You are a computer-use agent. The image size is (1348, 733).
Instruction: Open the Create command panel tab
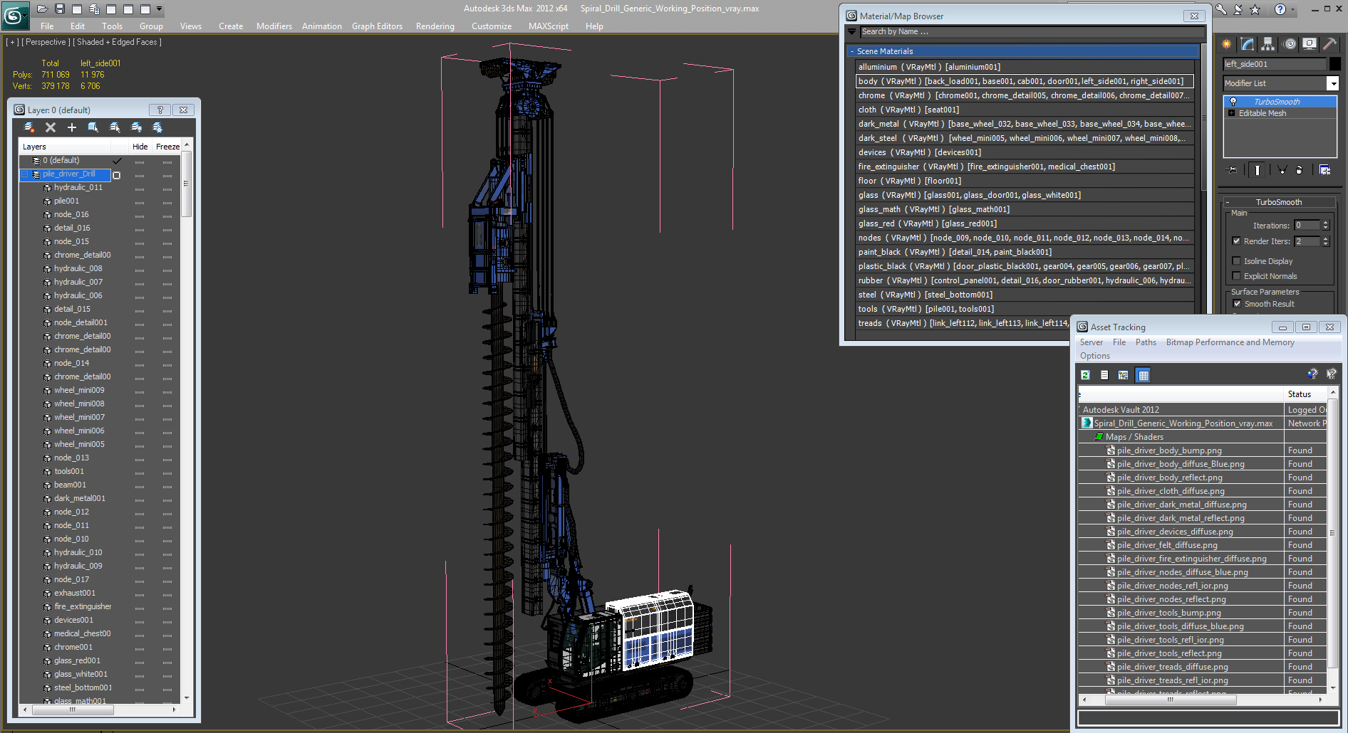pos(1227,44)
